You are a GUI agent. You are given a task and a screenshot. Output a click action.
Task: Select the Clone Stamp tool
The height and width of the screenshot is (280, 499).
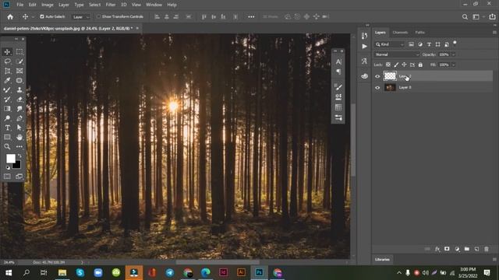[19, 90]
